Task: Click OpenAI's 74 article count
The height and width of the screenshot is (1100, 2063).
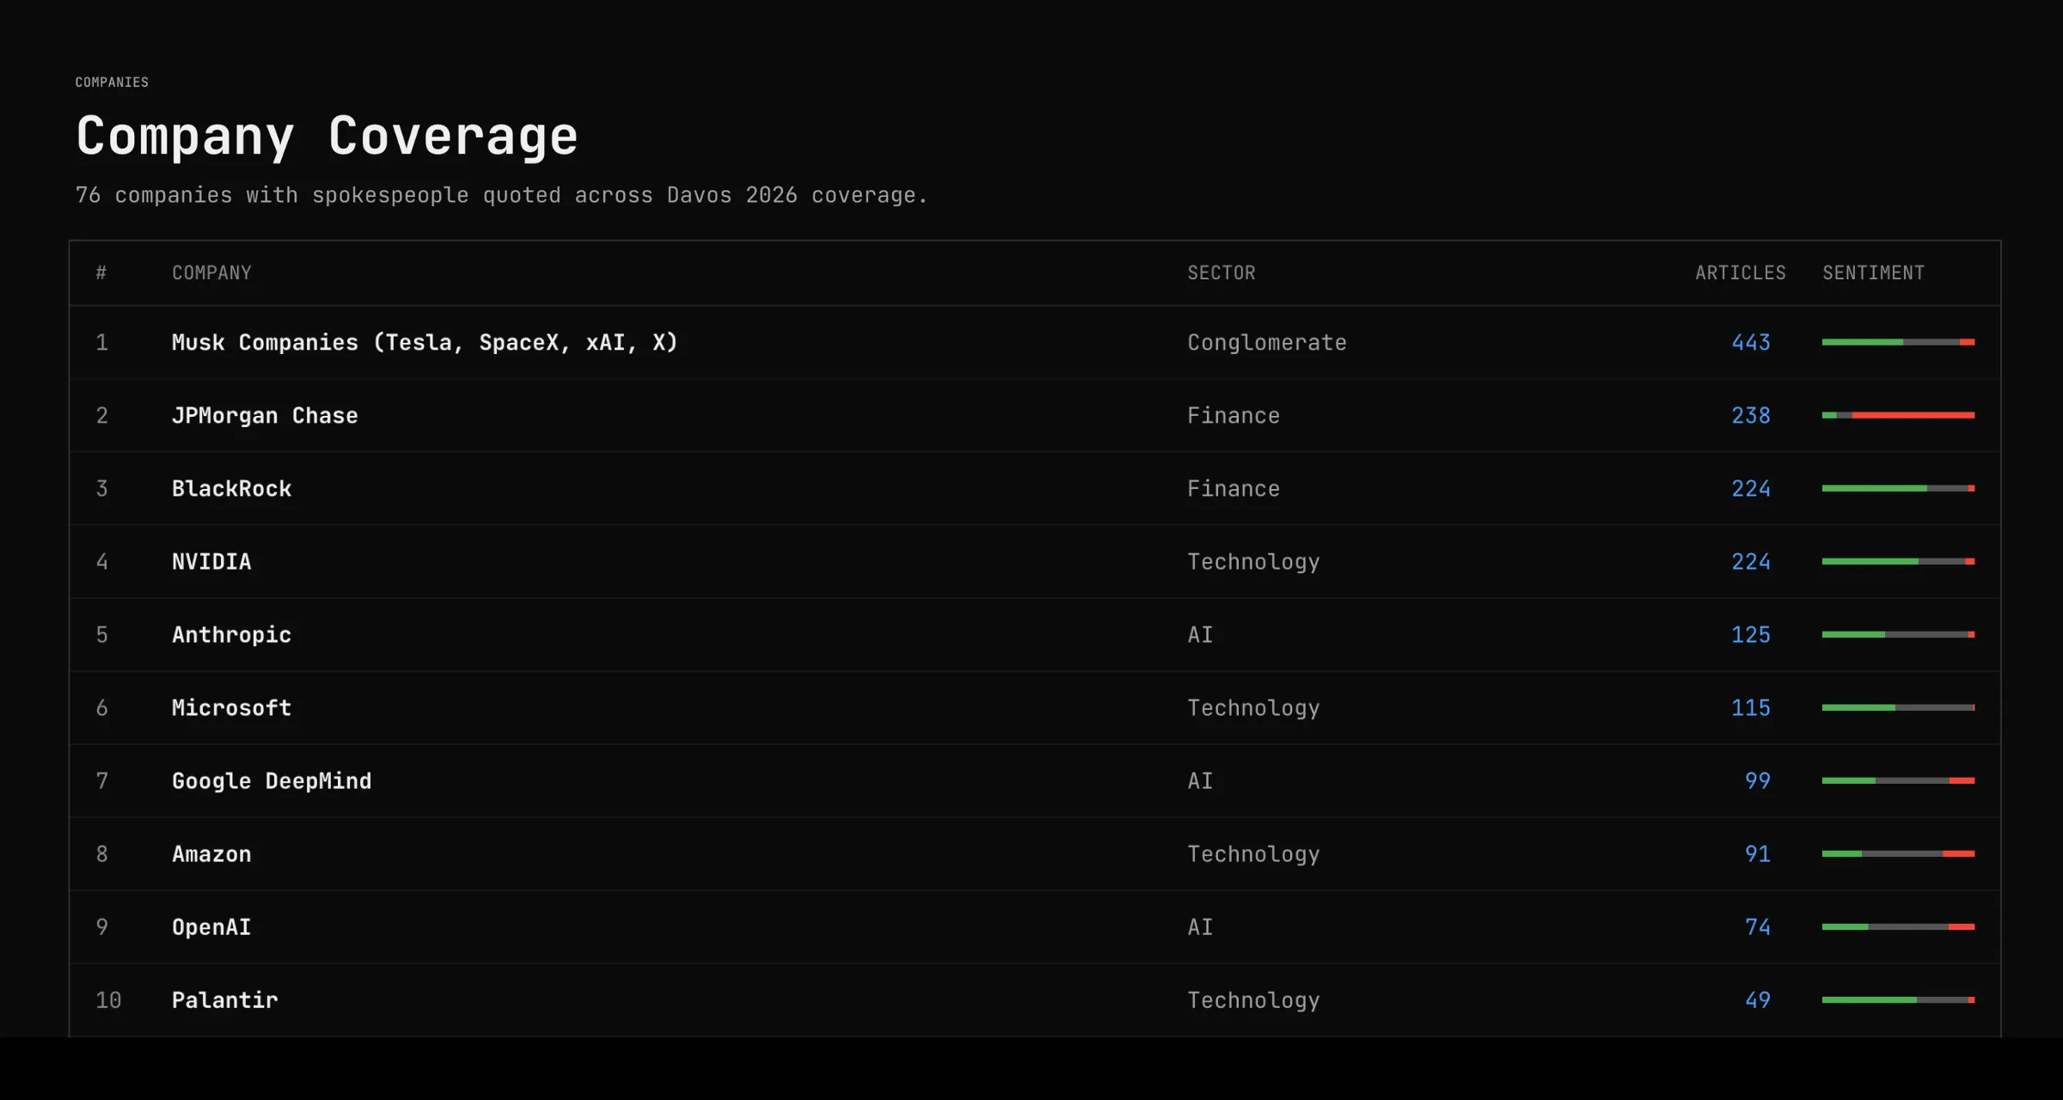Action: (1758, 927)
